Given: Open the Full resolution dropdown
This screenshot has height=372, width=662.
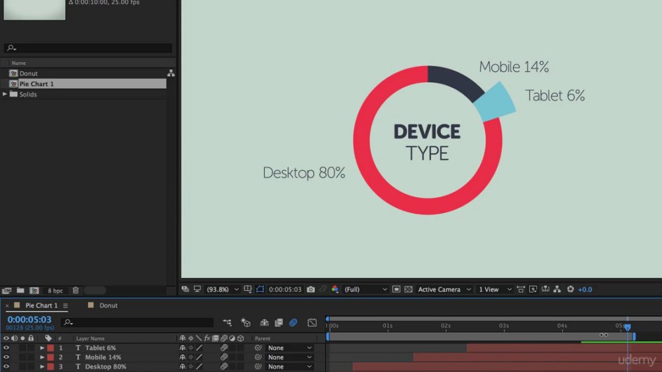Looking at the screenshot, I should click(365, 290).
